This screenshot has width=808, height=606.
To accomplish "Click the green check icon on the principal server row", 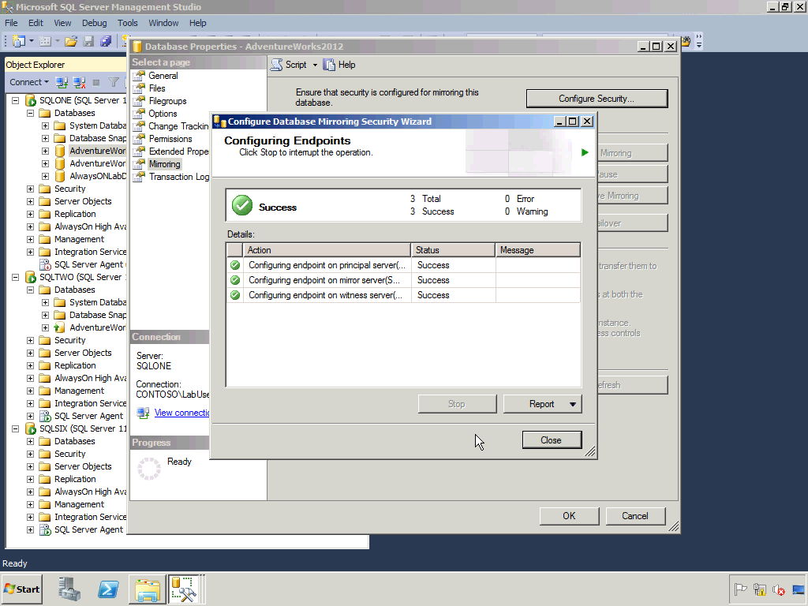I will pyautogui.click(x=235, y=265).
